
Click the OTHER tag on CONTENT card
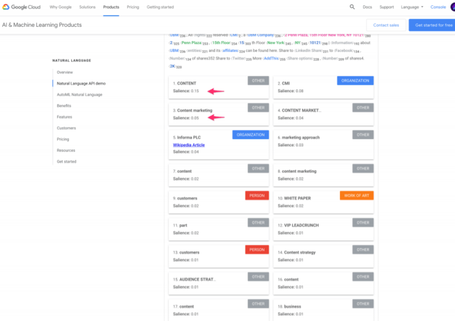tap(258, 80)
